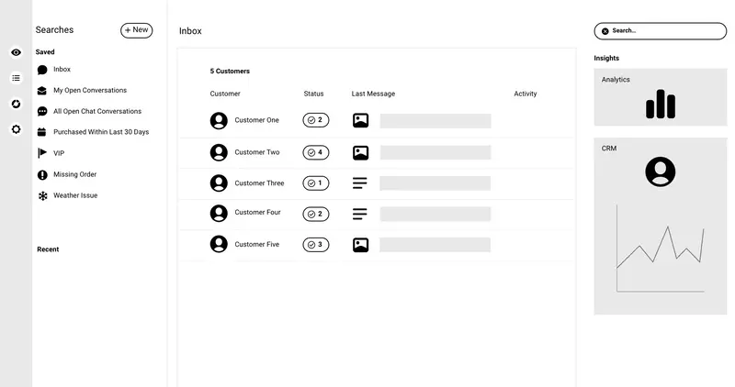Image resolution: width=735 pixels, height=387 pixels.
Task: Click the Analytics bar chart icon
Action: click(661, 104)
